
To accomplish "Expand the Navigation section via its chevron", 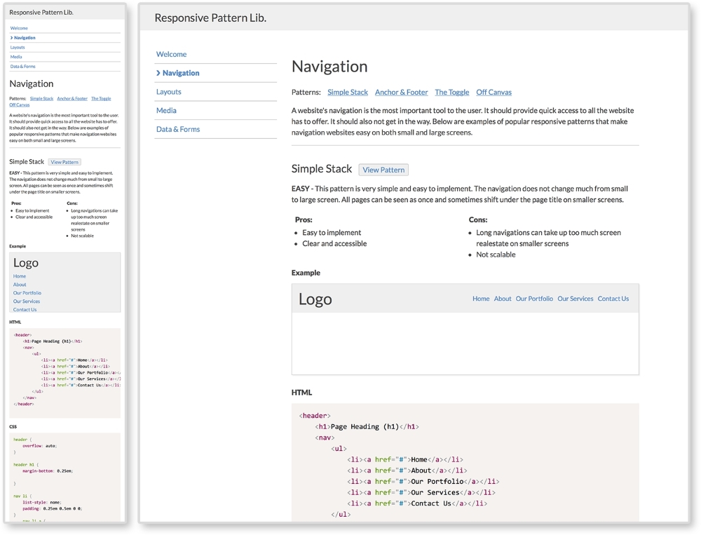I will (x=157, y=73).
